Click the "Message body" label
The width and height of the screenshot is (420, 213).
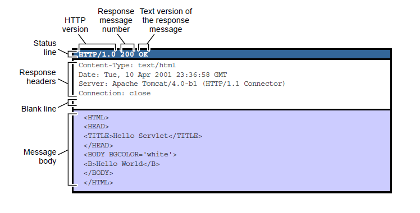[40, 156]
